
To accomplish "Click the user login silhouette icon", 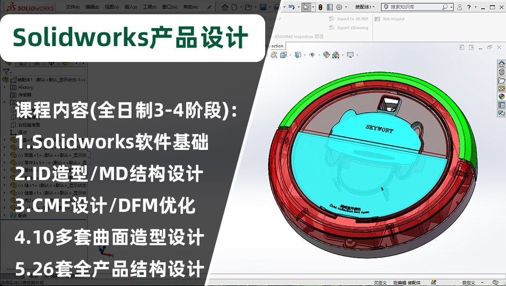I will pos(459,7).
